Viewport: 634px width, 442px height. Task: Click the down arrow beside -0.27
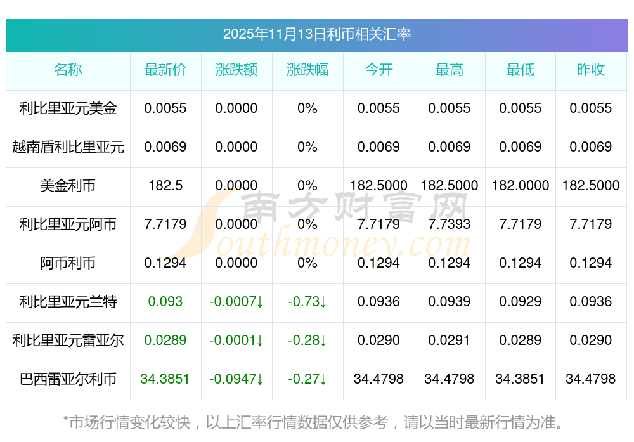pyautogui.click(x=323, y=380)
